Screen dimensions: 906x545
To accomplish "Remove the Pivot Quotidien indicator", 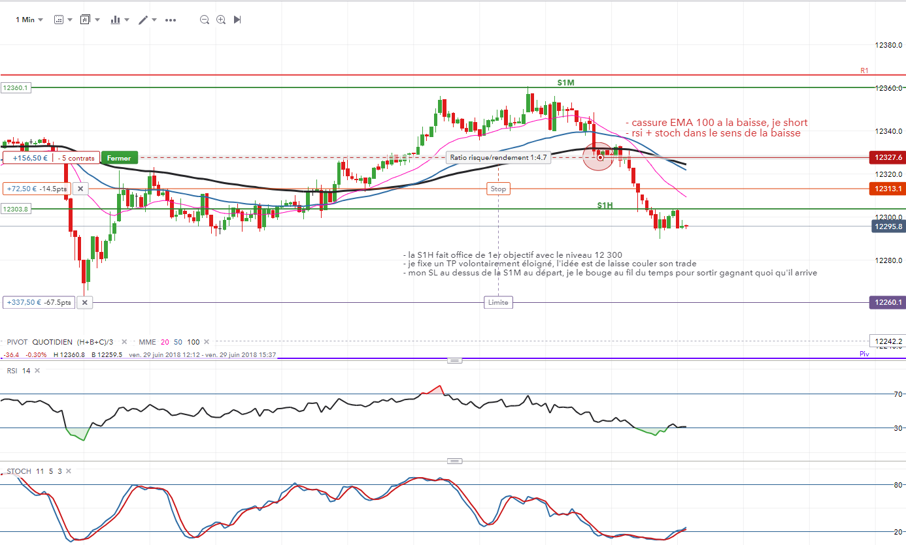I will click(x=126, y=342).
